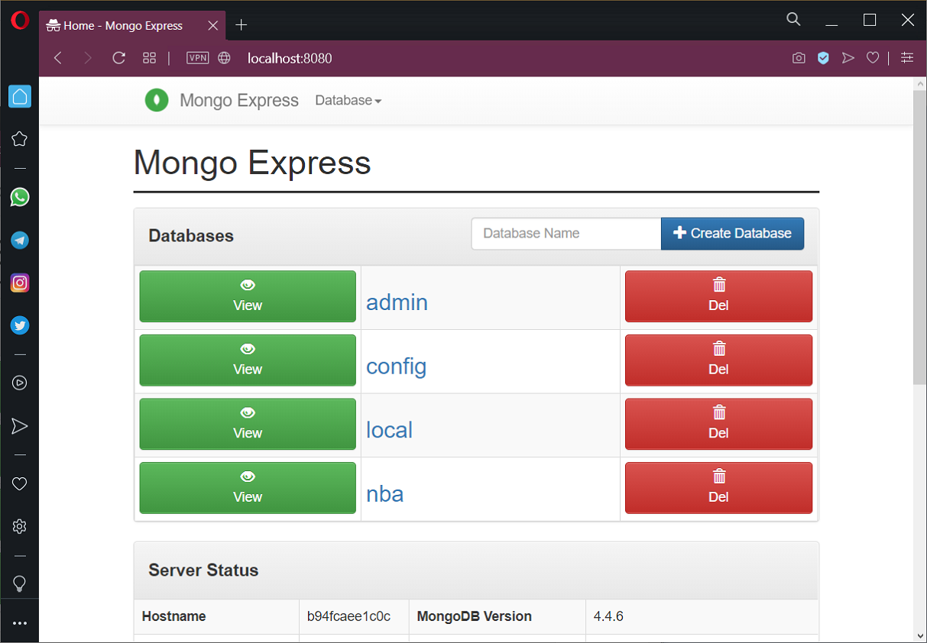
Task: Open the tab search magnifier icon
Action: [793, 20]
